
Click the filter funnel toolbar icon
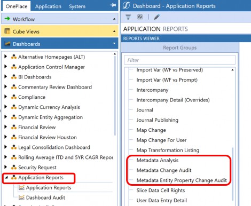(128, 17)
